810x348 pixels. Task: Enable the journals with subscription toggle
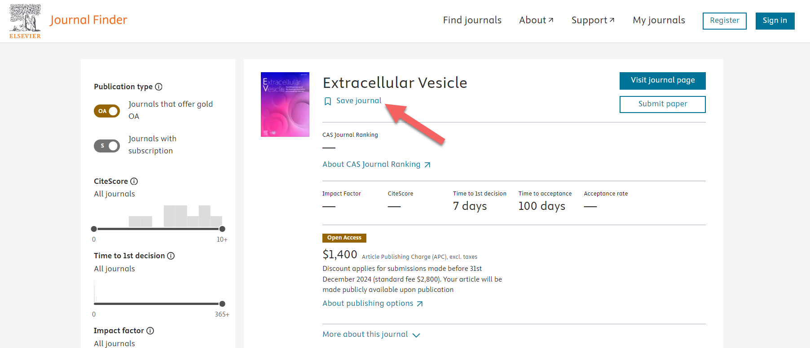tap(107, 146)
